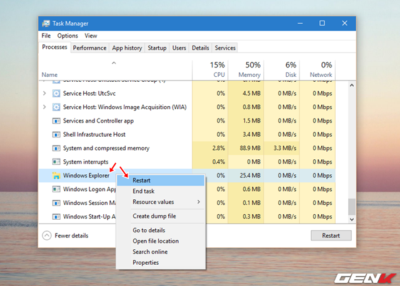The height and width of the screenshot is (286, 400).
Task: Click the scrollbar down arrow
Action: (x=352, y=219)
